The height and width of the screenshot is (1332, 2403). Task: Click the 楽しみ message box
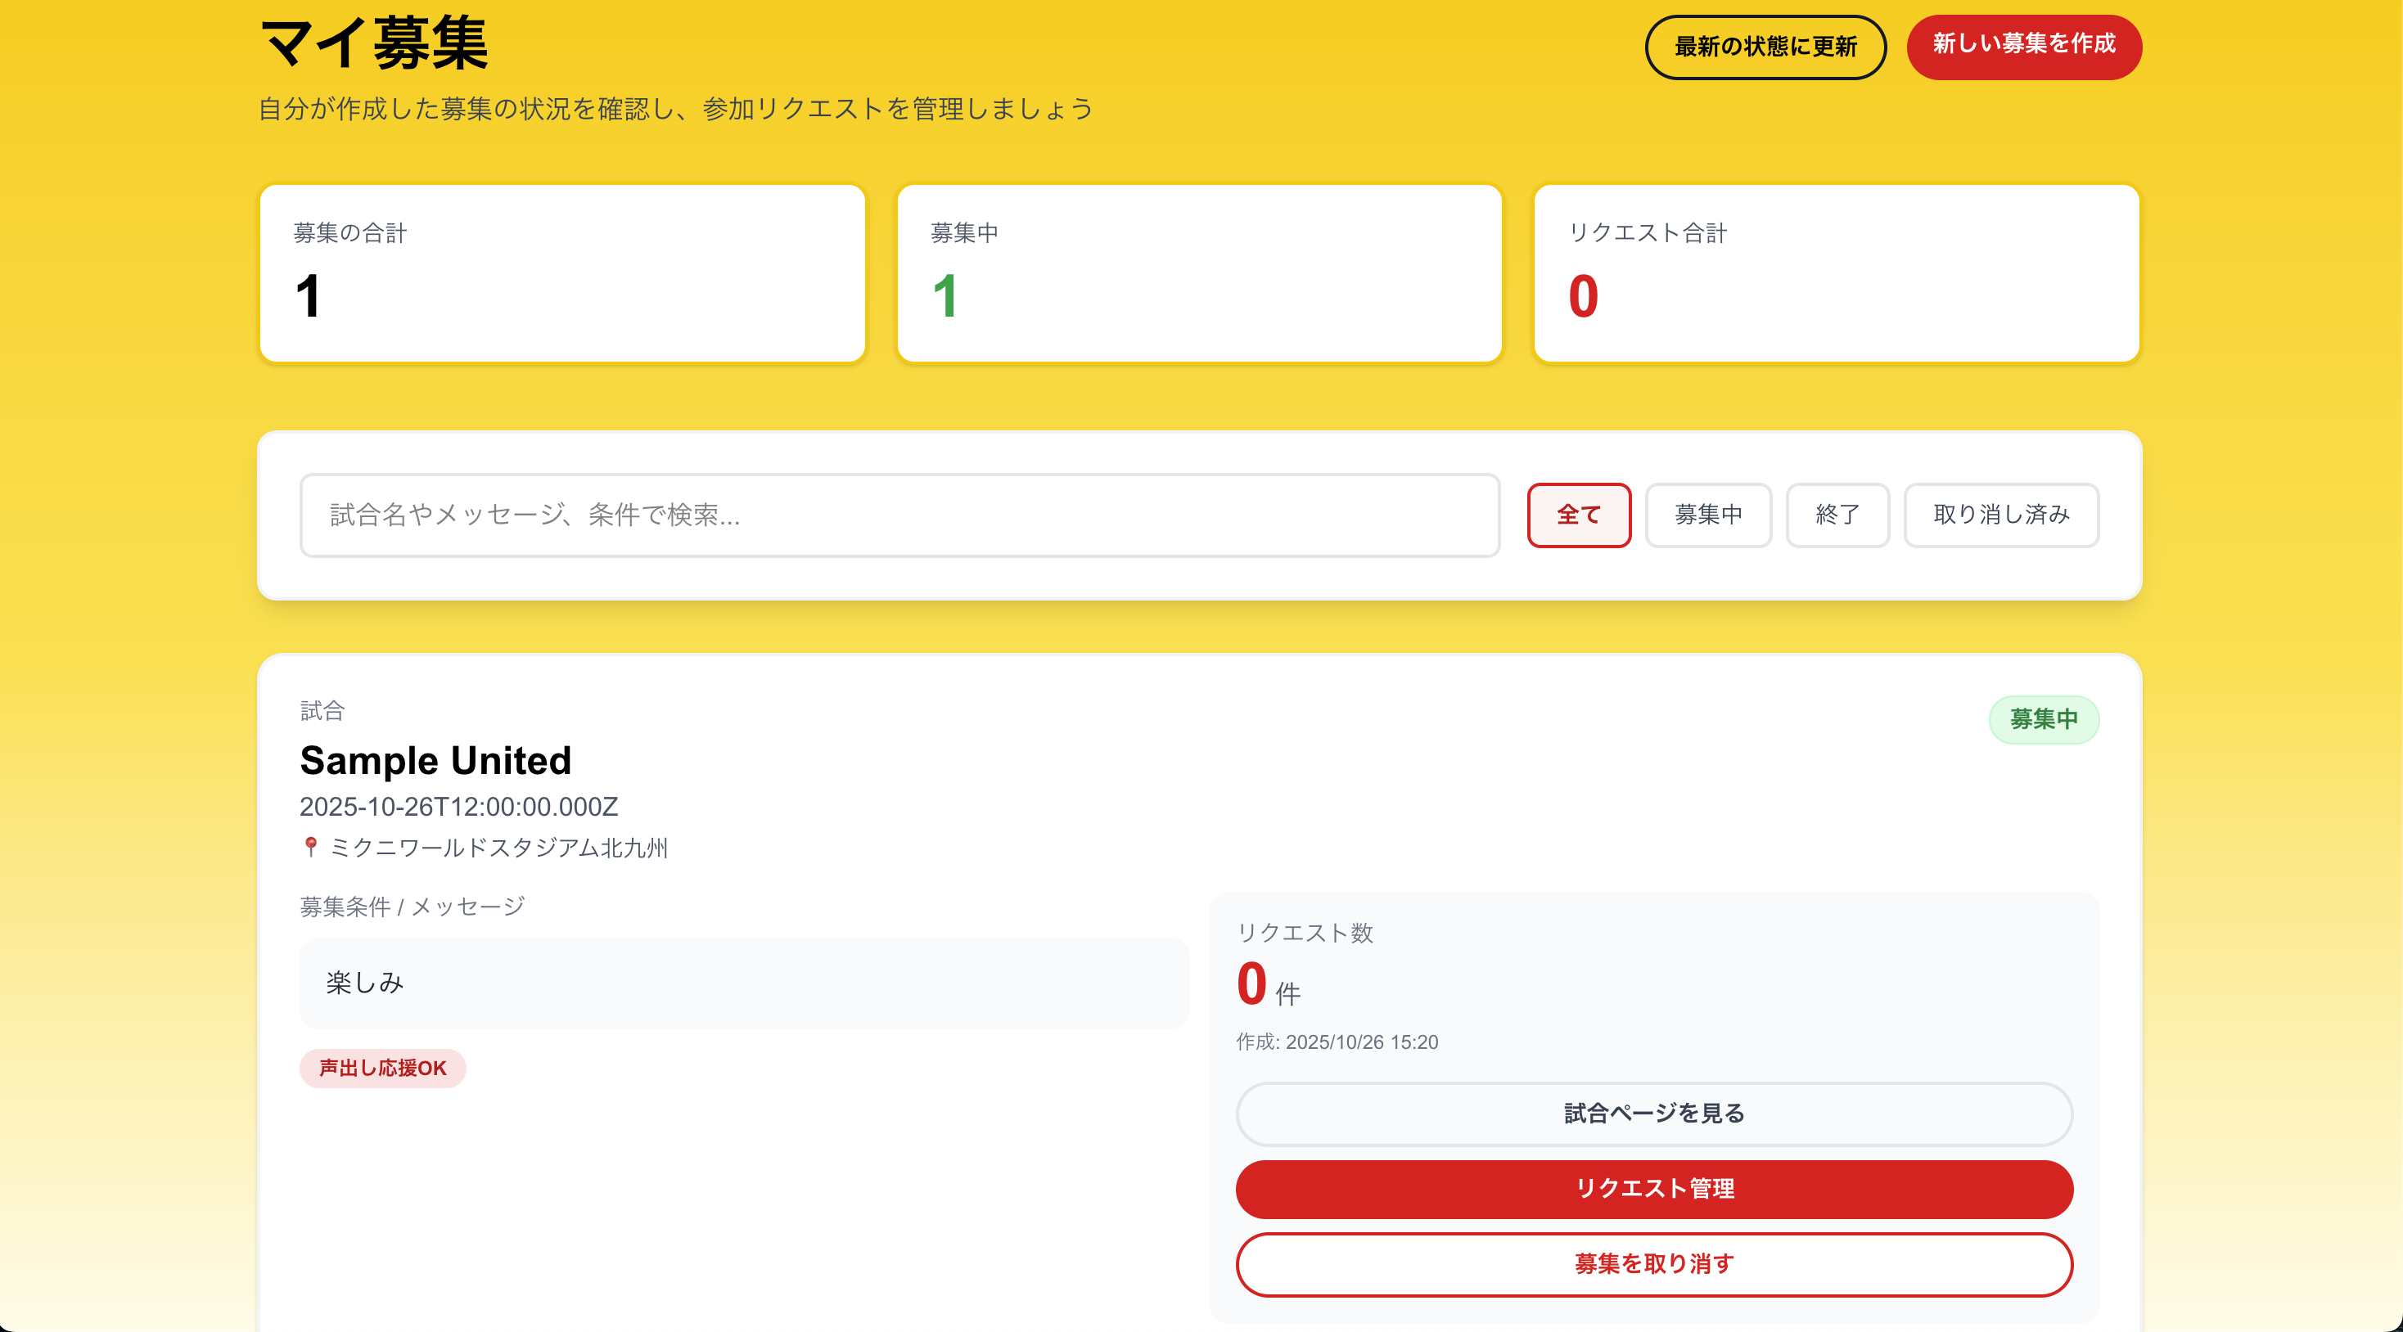743,983
